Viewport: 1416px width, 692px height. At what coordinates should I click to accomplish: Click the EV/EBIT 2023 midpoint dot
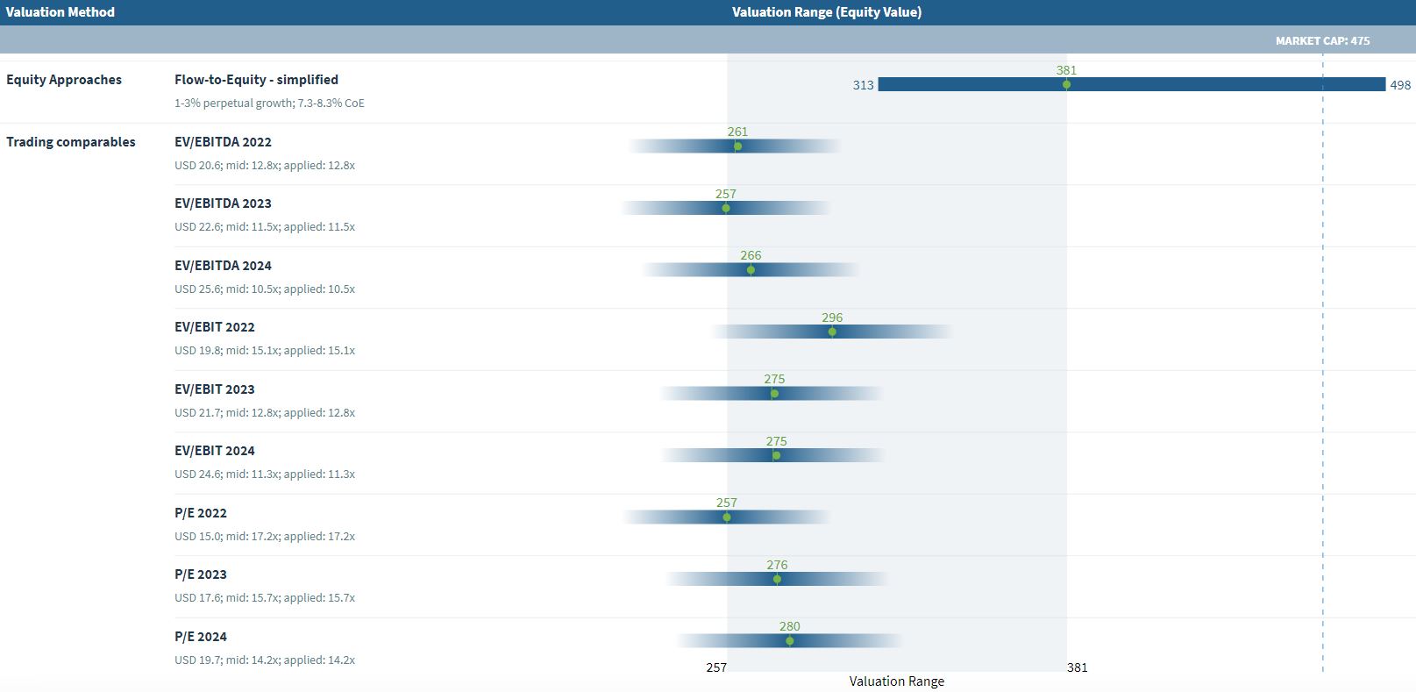click(774, 394)
